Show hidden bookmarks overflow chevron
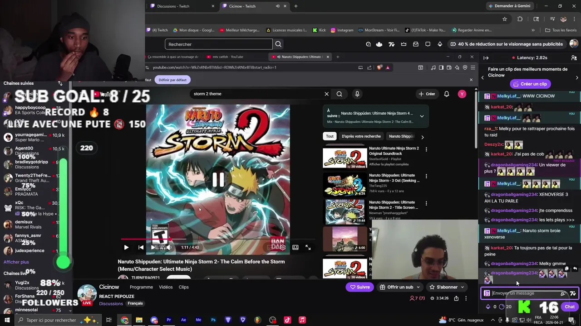 tap(533, 30)
